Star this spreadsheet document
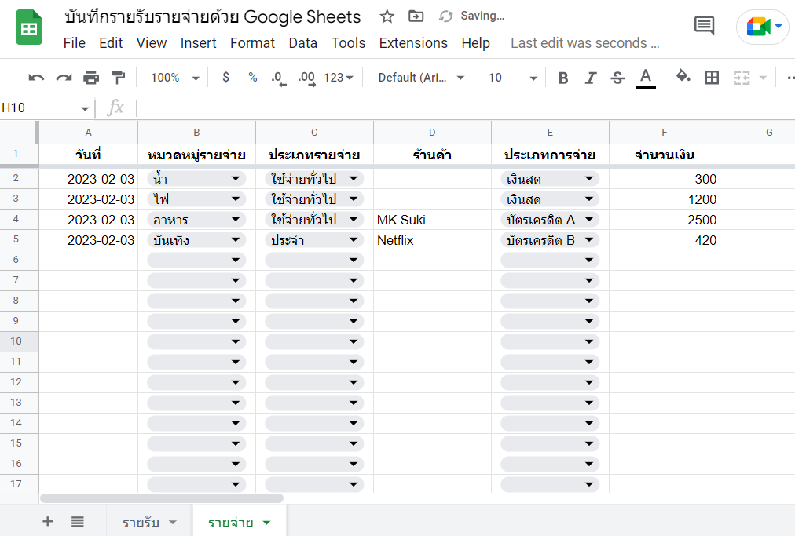Screen dimensions: 795x536 click(x=387, y=16)
